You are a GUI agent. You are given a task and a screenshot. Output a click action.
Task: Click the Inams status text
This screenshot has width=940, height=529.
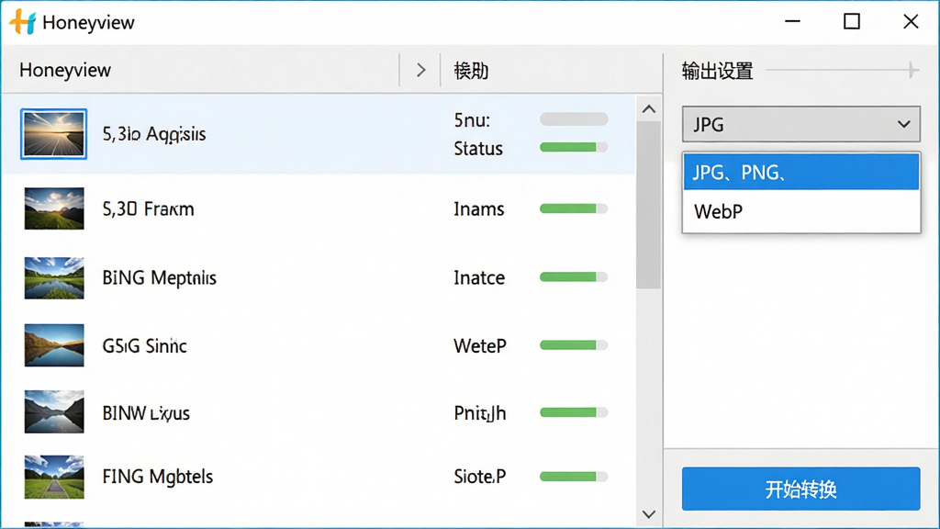(x=478, y=208)
